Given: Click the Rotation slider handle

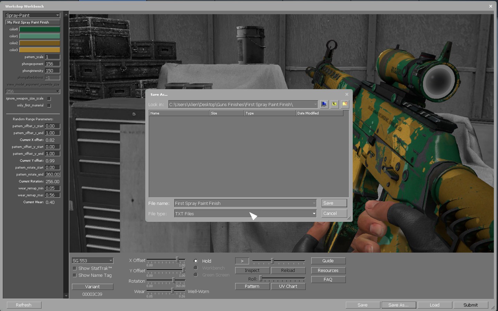Looking at the screenshot, I should (174, 280).
